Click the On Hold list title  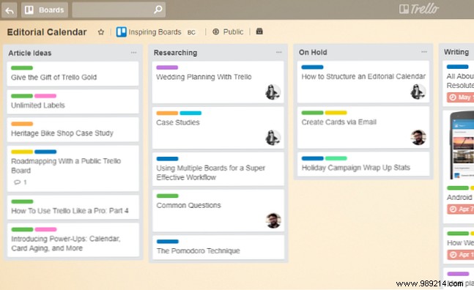click(x=313, y=53)
